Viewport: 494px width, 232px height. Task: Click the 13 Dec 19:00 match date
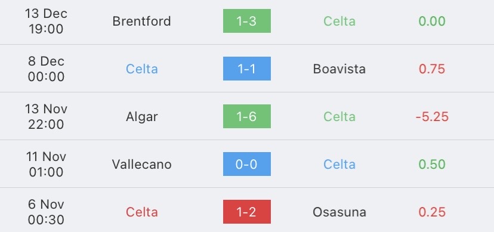pos(46,21)
